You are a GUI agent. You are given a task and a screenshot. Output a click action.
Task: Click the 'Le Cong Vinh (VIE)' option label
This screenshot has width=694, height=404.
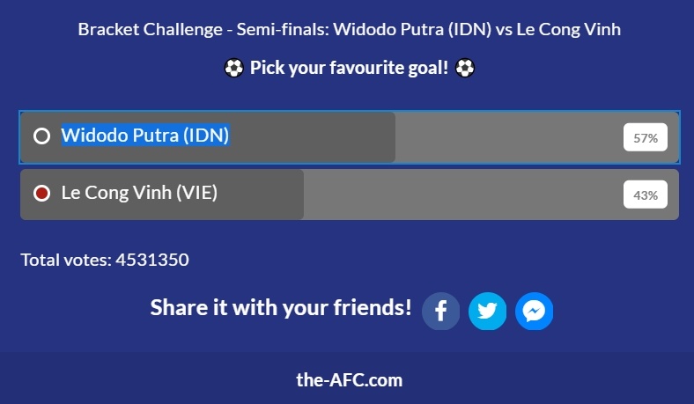[139, 194]
